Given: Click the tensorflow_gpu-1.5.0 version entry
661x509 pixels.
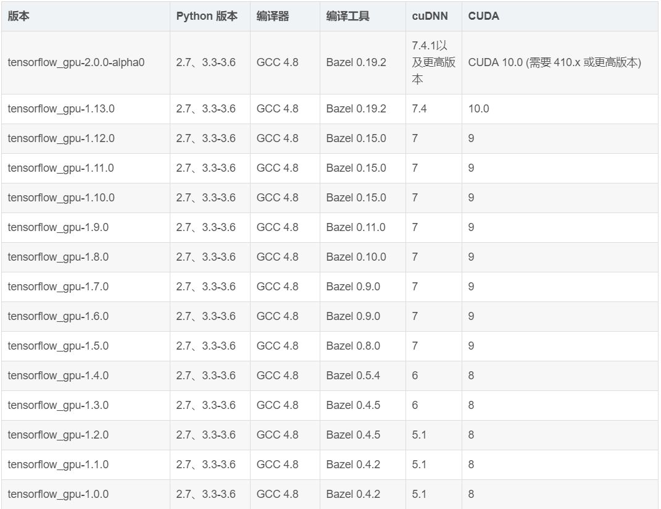Looking at the screenshot, I should coord(59,346).
